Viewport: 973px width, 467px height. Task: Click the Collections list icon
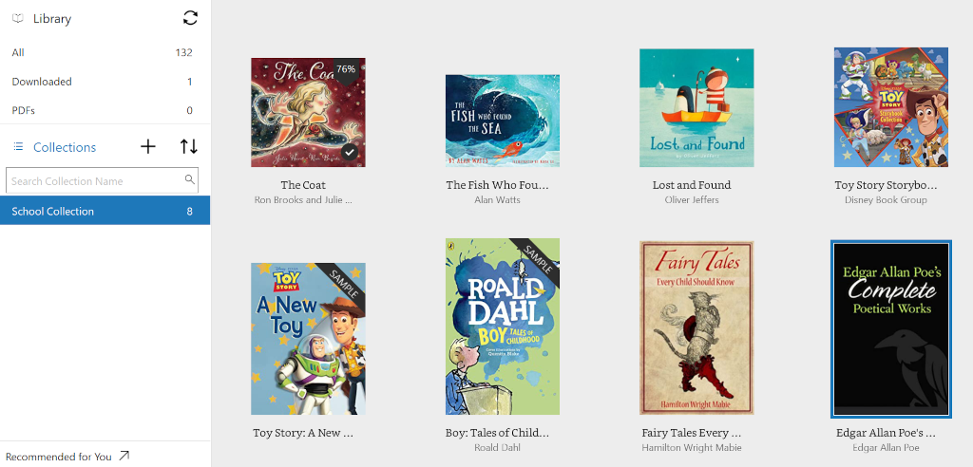tap(18, 147)
